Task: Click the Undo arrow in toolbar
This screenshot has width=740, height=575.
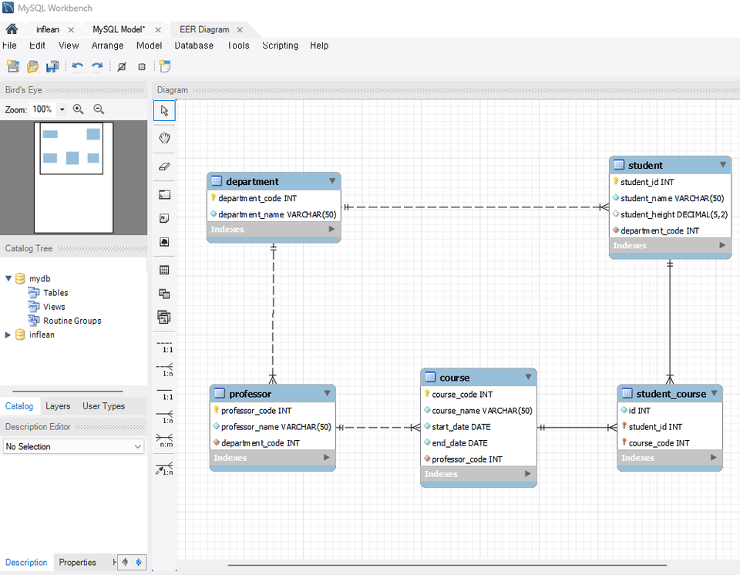Action: (77, 67)
